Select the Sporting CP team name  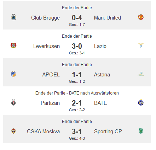pos(108,132)
